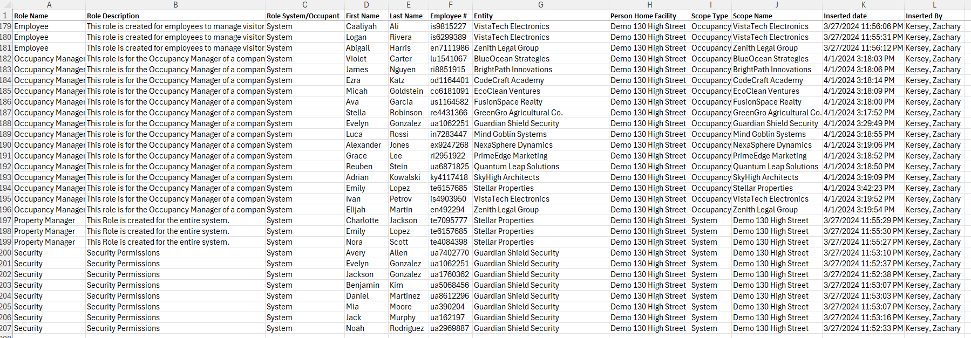This screenshot has width=971, height=338.
Task: Click FusionSpace Realty in the Entity column
Action: [x=508, y=102]
